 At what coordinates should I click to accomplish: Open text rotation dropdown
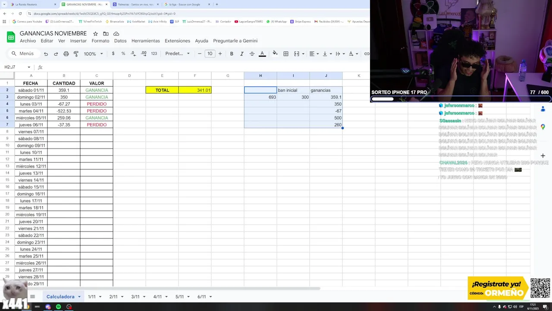[353, 54]
